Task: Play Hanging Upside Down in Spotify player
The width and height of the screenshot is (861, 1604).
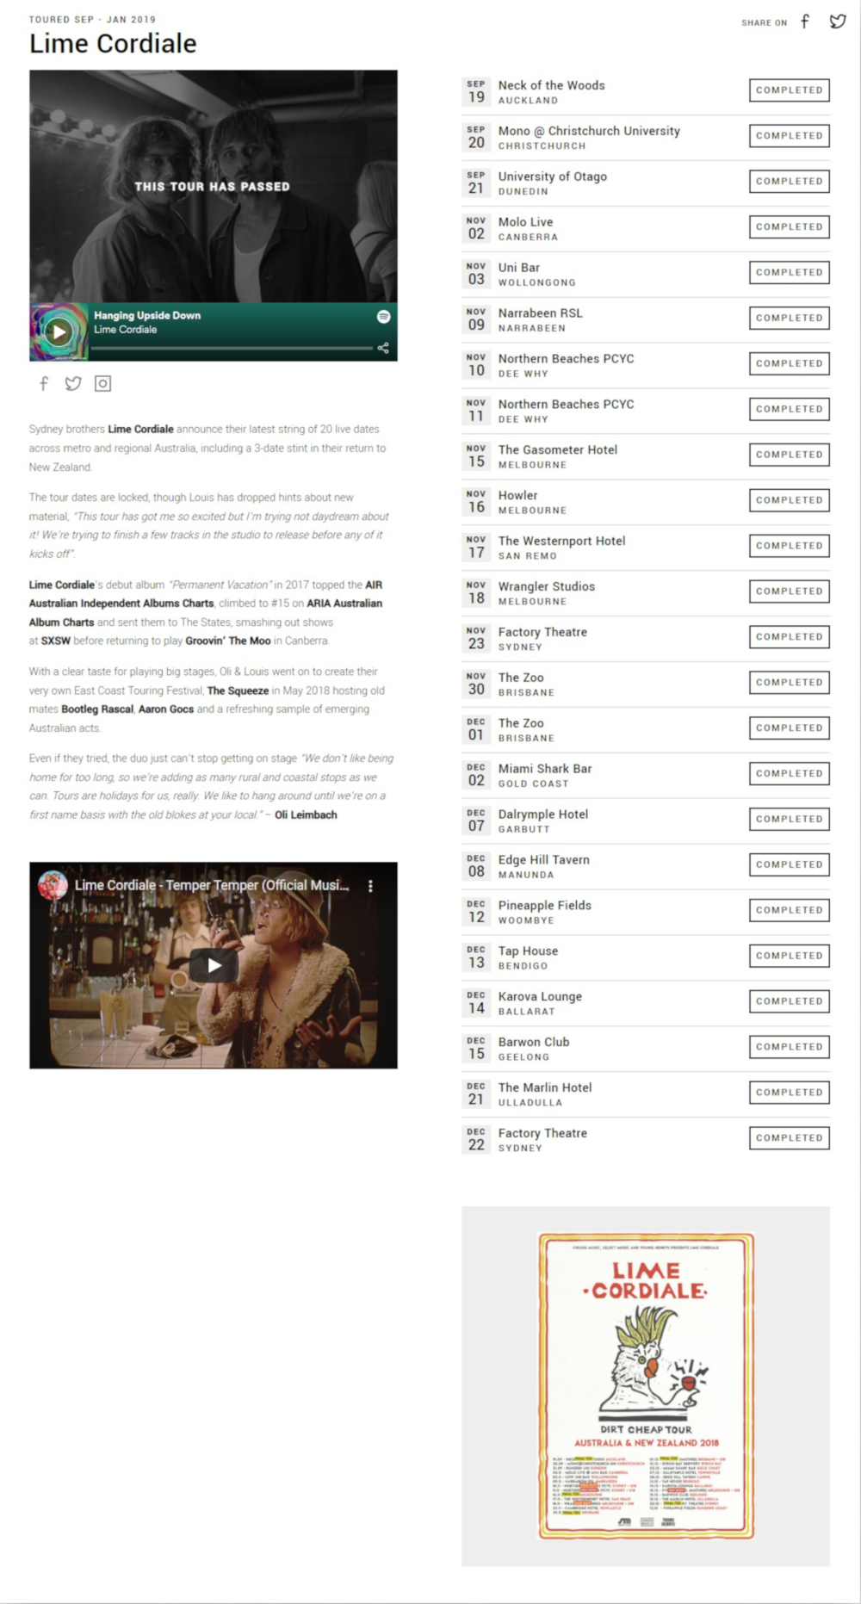Action: (x=59, y=331)
